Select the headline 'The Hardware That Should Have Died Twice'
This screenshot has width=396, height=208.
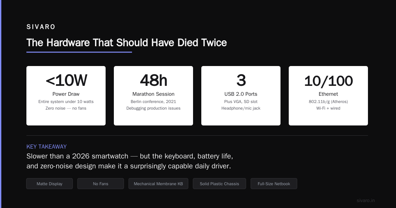127,43
